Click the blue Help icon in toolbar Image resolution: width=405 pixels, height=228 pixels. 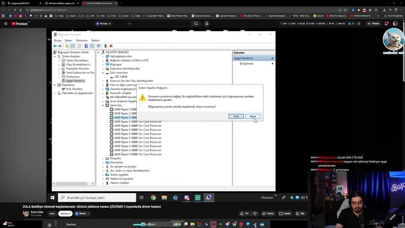[x=86, y=46]
